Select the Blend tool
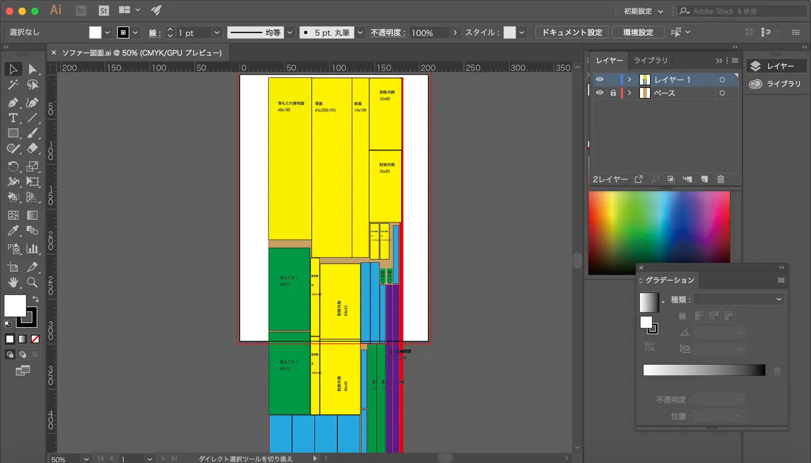The image size is (811, 463). pos(32,231)
